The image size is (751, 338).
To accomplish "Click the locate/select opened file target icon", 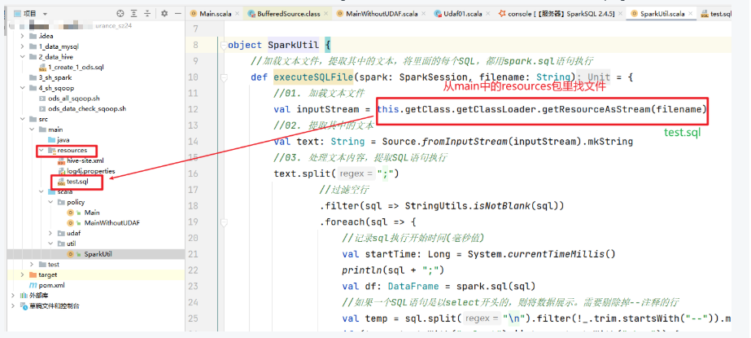I will 120,13.
